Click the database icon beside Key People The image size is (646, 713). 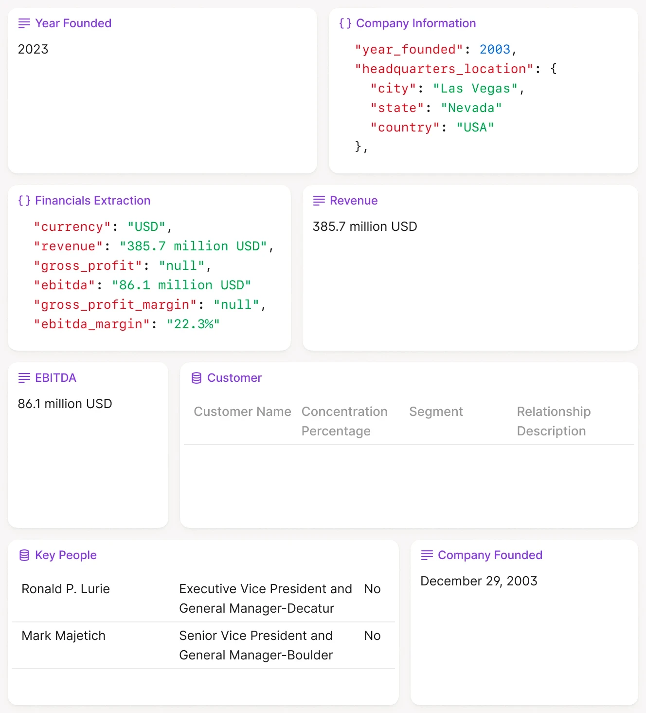click(24, 555)
